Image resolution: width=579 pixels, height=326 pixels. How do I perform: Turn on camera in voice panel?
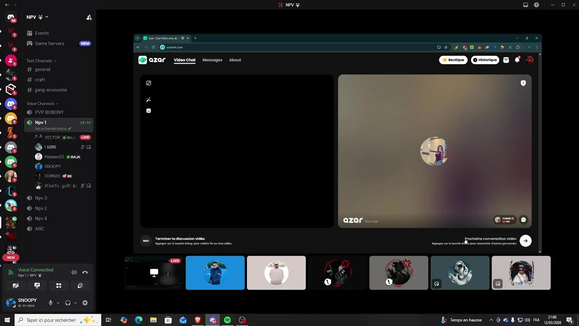[15, 286]
